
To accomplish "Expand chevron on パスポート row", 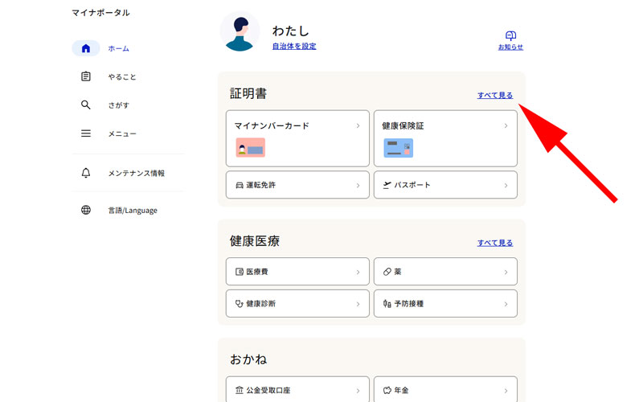I will click(x=506, y=186).
